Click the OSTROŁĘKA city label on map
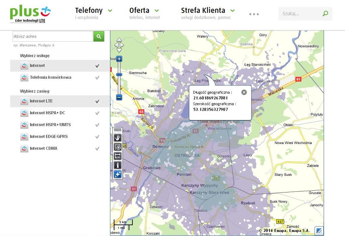 (187, 156)
